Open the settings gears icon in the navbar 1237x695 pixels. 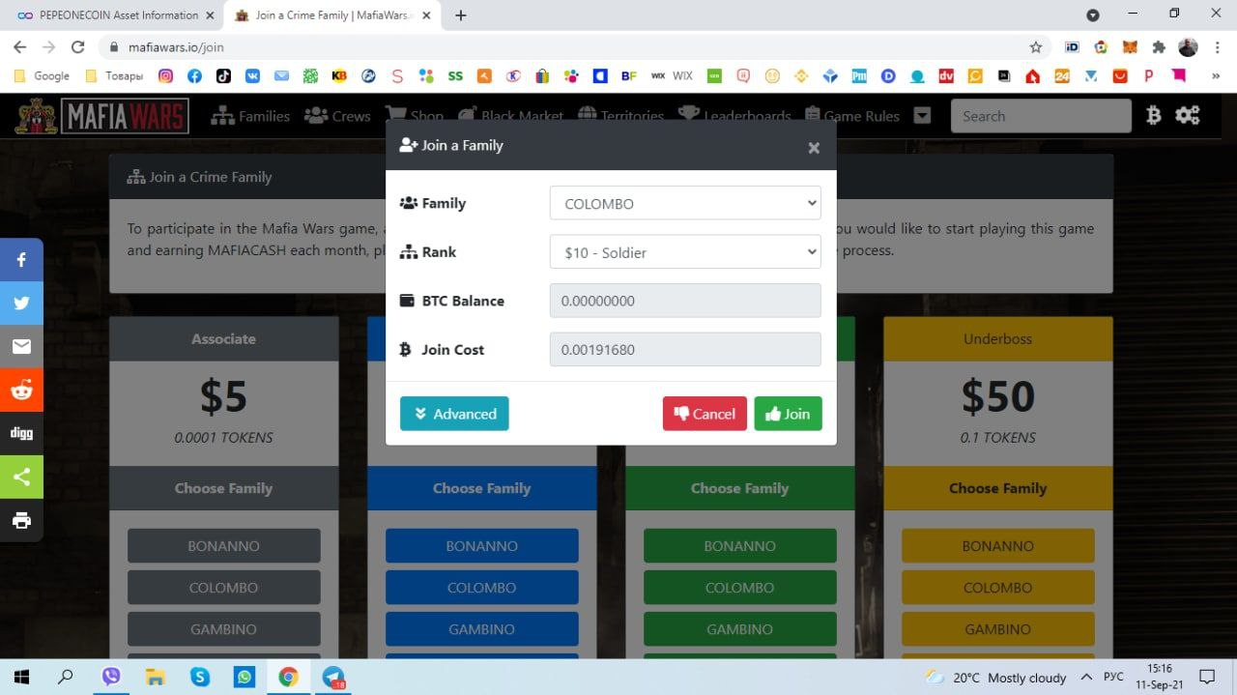pyautogui.click(x=1188, y=116)
